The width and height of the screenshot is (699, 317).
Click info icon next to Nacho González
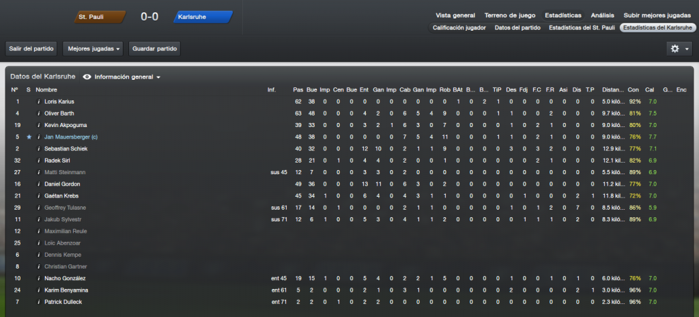pyautogui.click(x=39, y=279)
